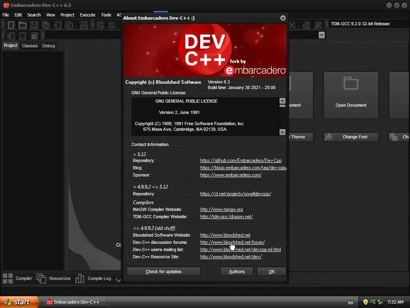Open the bloodshed.net/forum discussion link

click(x=233, y=242)
